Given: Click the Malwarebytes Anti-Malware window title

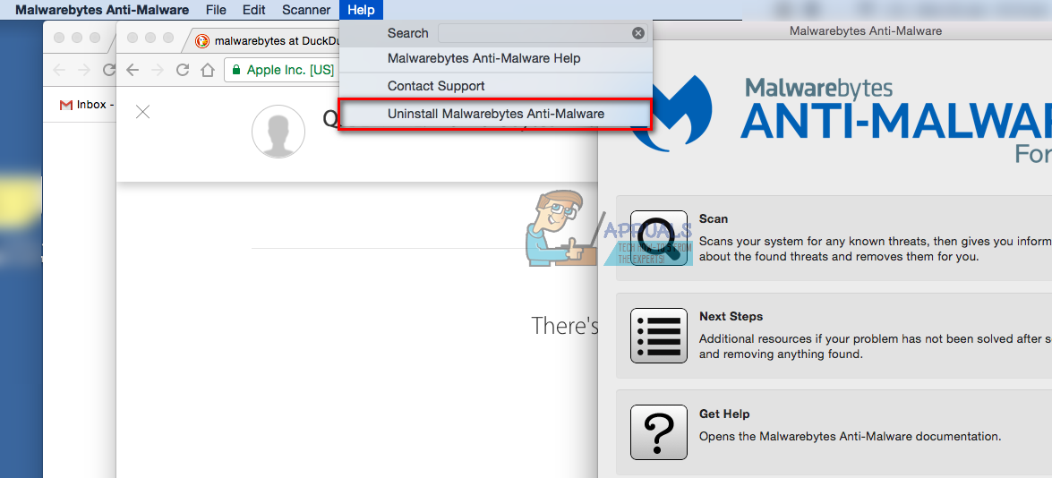Looking at the screenshot, I should (x=866, y=30).
